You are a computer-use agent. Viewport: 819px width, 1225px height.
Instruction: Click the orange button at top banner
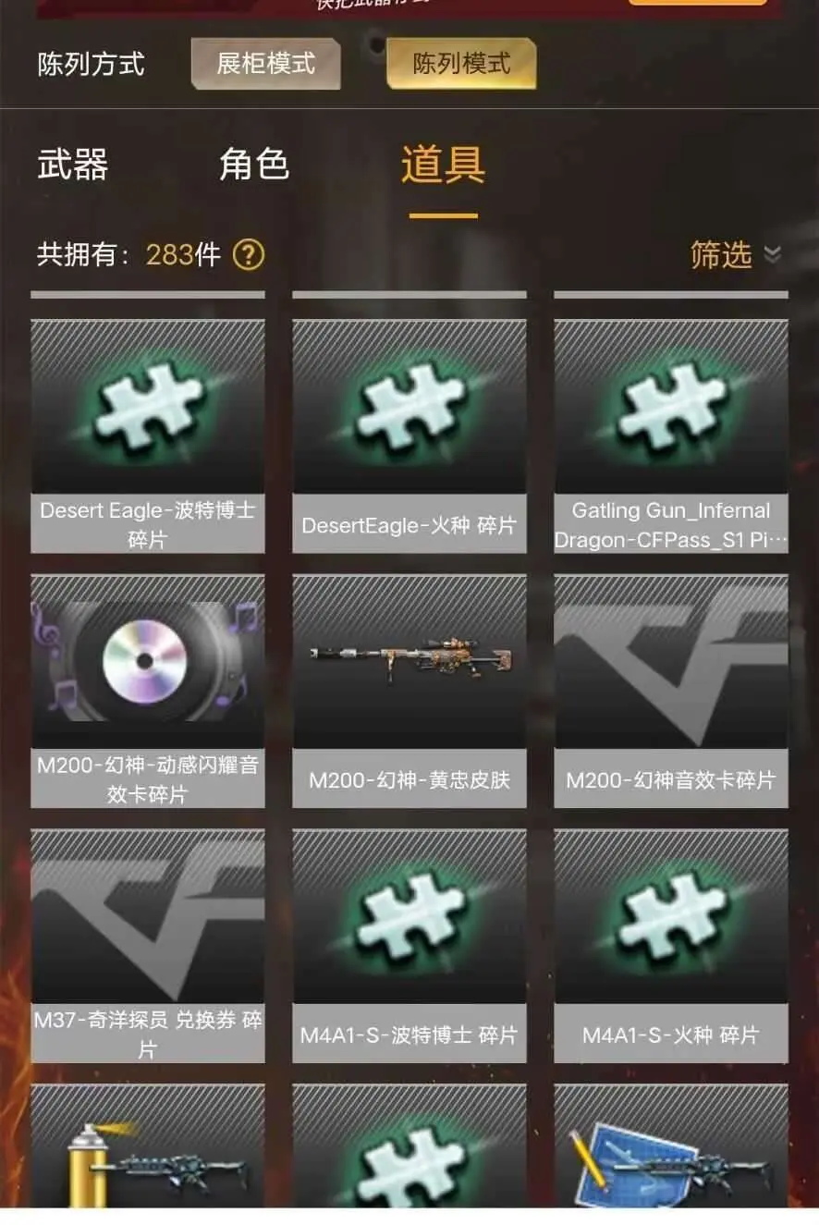click(x=698, y=3)
